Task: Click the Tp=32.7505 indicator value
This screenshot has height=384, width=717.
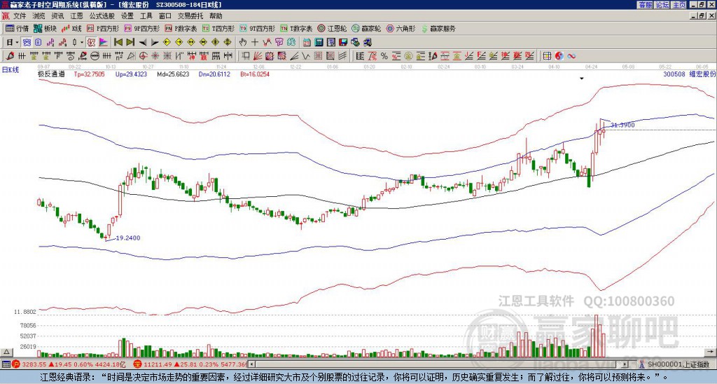Action: pos(89,74)
